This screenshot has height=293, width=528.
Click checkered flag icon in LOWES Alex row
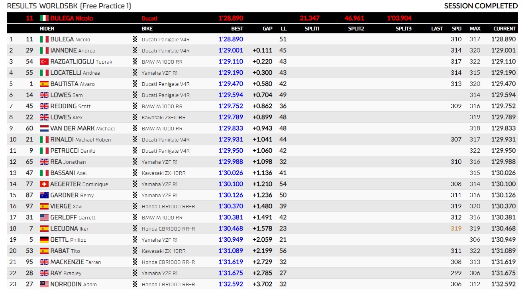(135, 117)
